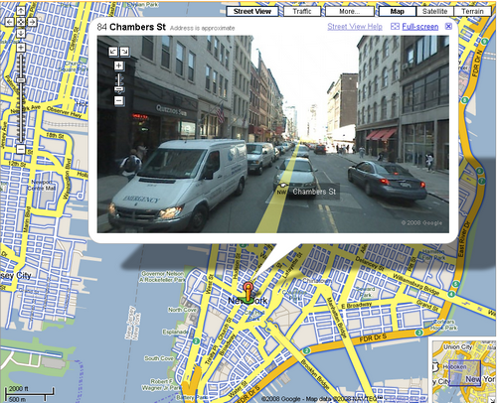This screenshot has height=403, width=497.
Task: Click the Brooklyn Bridge label
Action: coord(314,374)
